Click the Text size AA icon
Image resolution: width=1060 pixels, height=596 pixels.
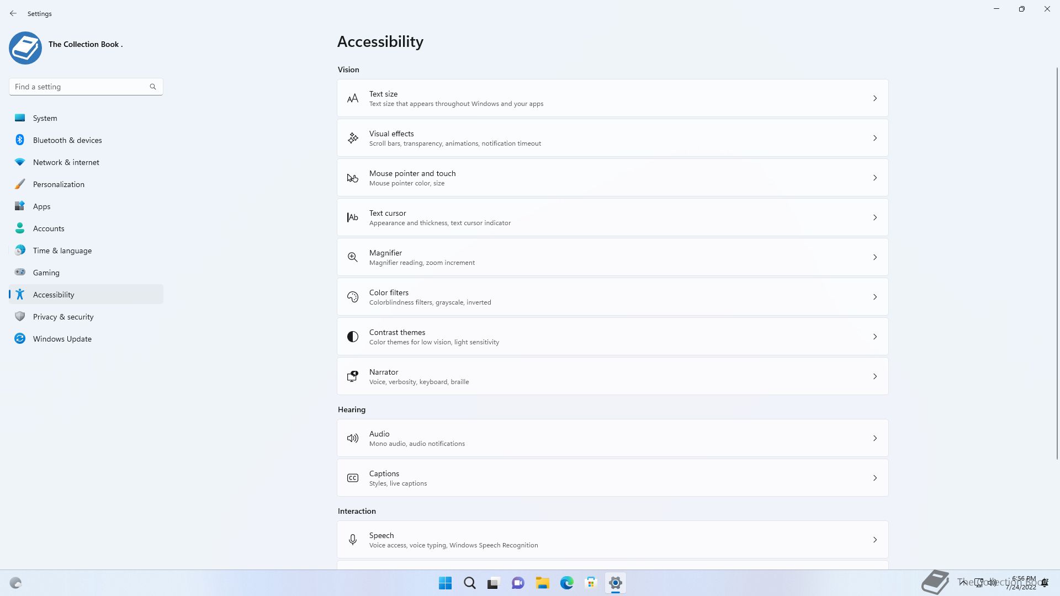352,99
